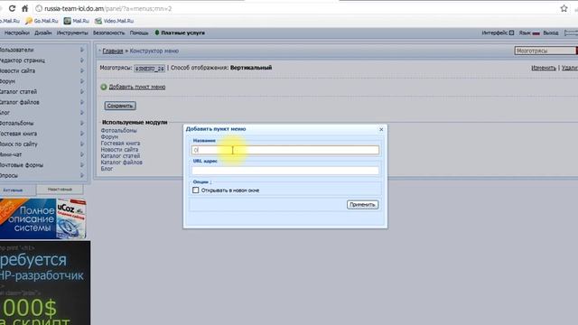Click Блог in Используемые модули list
Screen dimensions: 578x325
pyautogui.click(x=107, y=169)
